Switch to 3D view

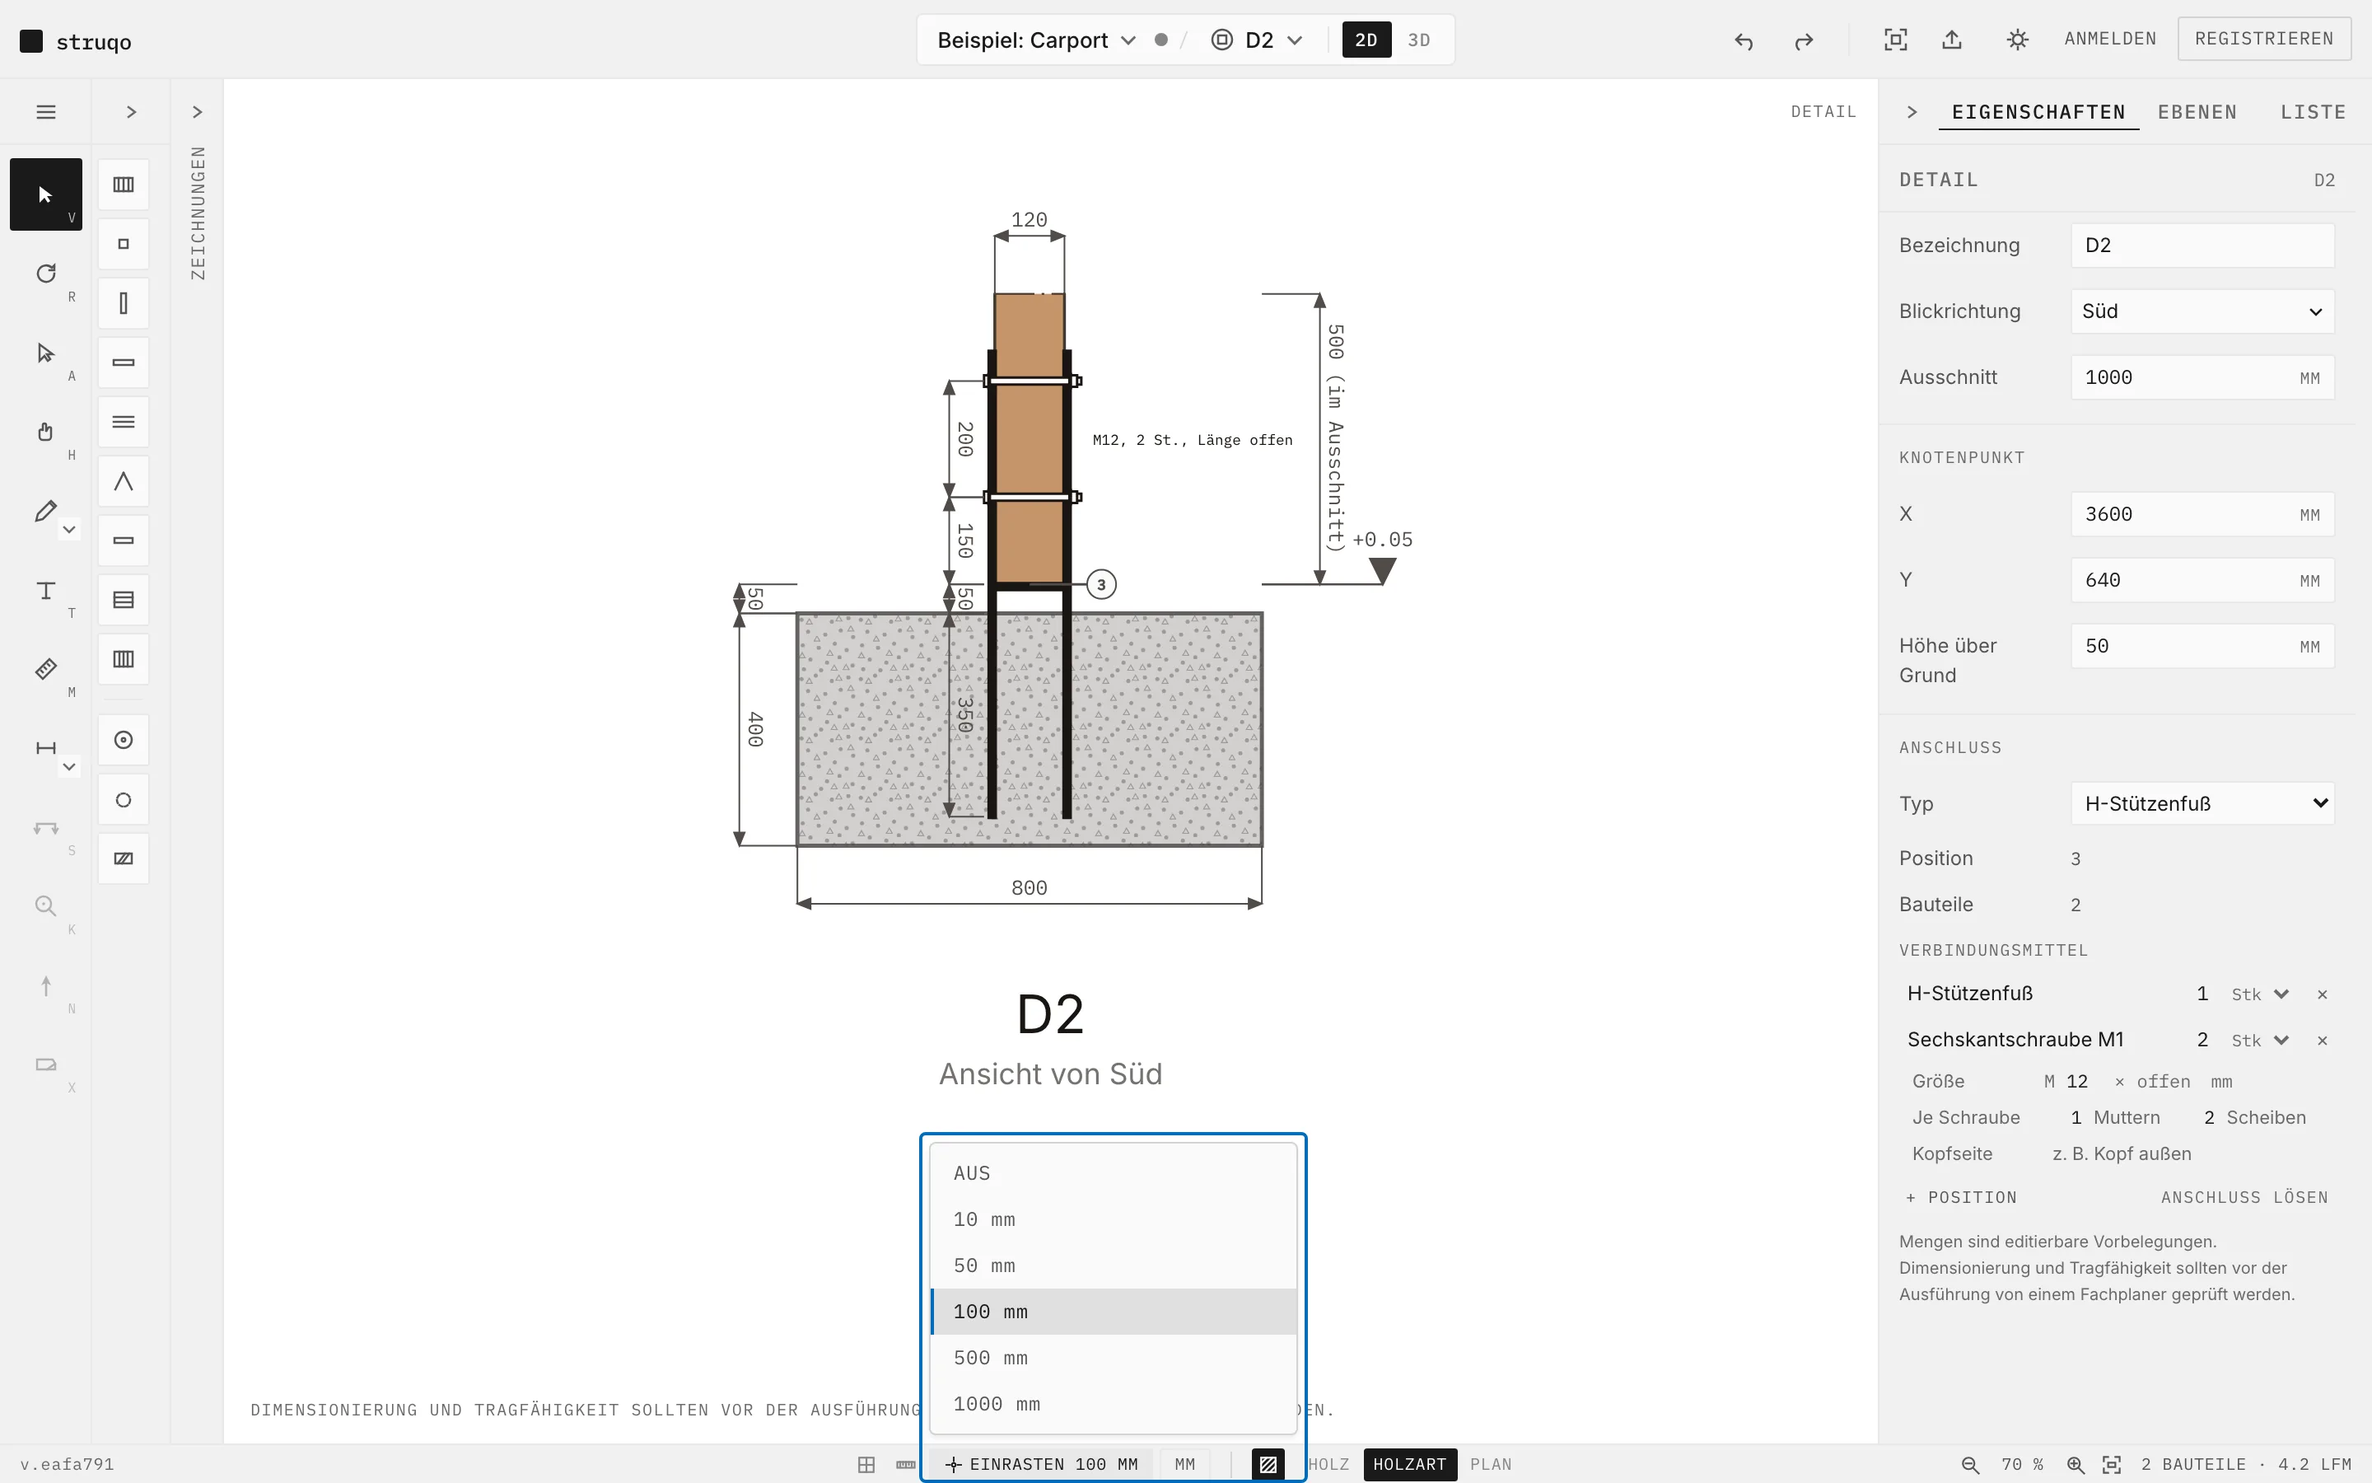pos(1418,40)
